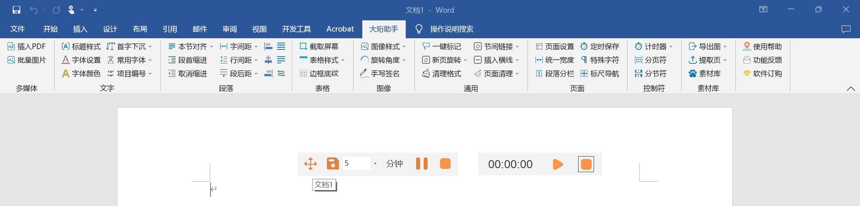860x206 pixels.
Task: Open 字体设置 tool
Action: 81,60
